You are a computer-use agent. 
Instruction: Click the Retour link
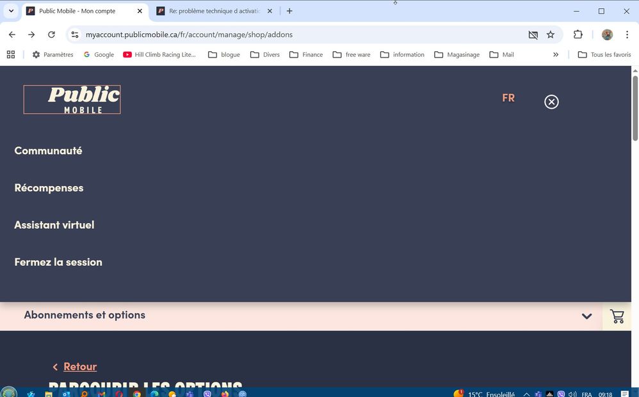[80, 366]
